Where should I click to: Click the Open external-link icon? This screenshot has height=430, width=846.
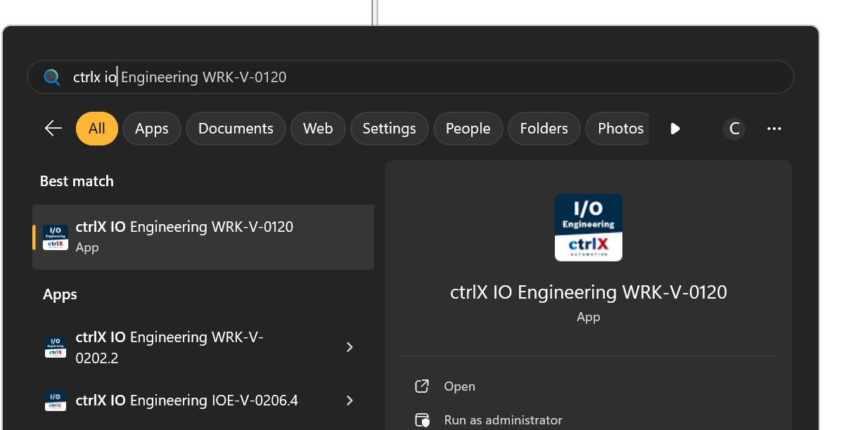pos(422,386)
